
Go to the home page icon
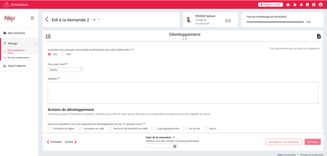point(288,5)
